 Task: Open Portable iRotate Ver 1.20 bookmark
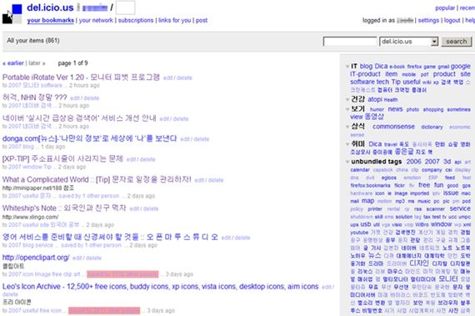tap(81, 78)
